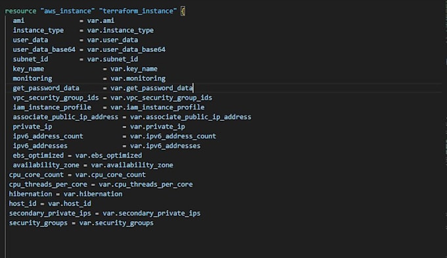The width and height of the screenshot is (447, 258).
Task: Click the value var.availability_zone
Action: pos(132,165)
